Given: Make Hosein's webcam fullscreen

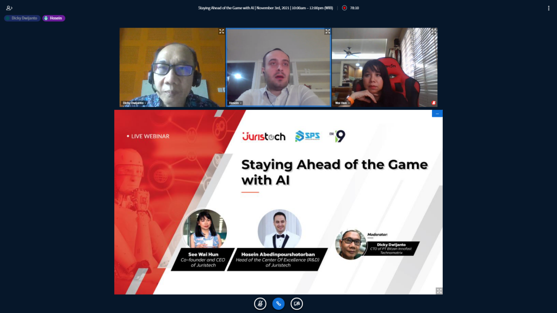Looking at the screenshot, I should [327, 32].
